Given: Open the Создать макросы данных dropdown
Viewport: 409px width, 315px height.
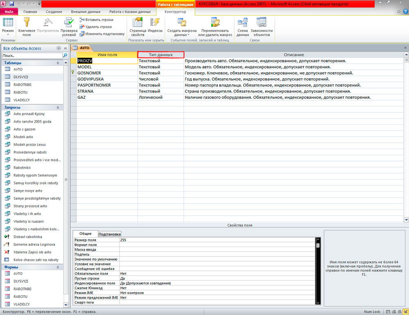Looking at the screenshot, I should click(182, 27).
